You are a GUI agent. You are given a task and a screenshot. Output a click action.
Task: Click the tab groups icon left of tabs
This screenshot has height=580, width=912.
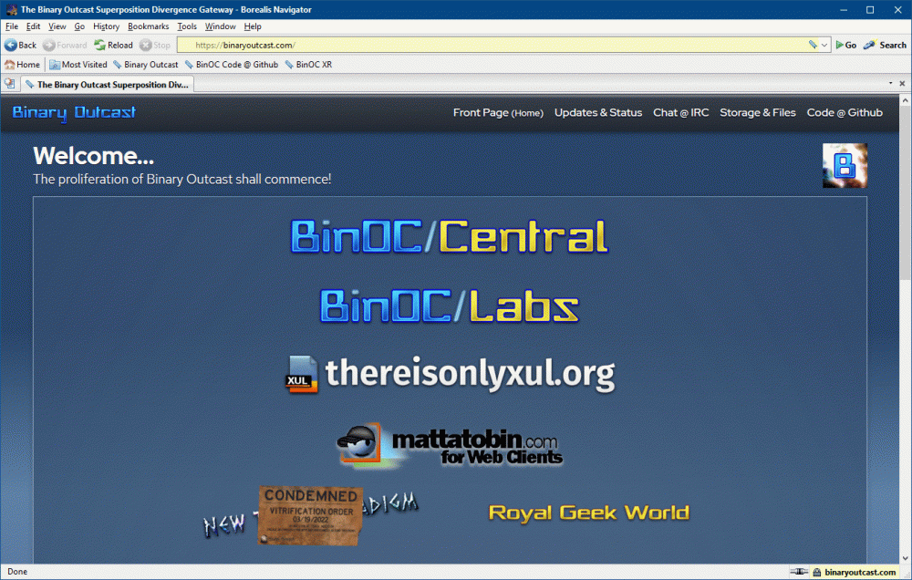tap(9, 84)
